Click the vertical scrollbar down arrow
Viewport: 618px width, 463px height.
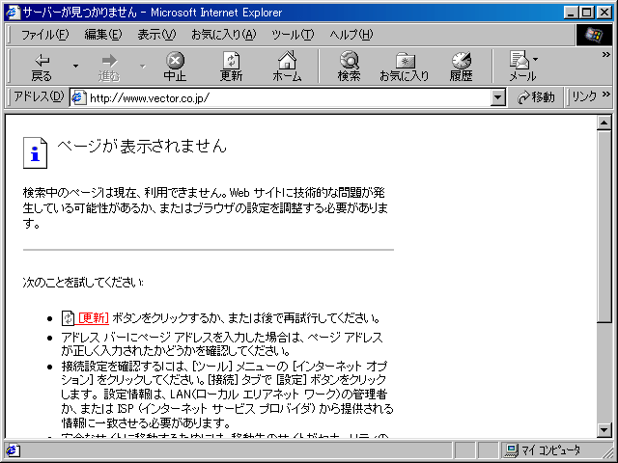pyautogui.click(x=604, y=429)
